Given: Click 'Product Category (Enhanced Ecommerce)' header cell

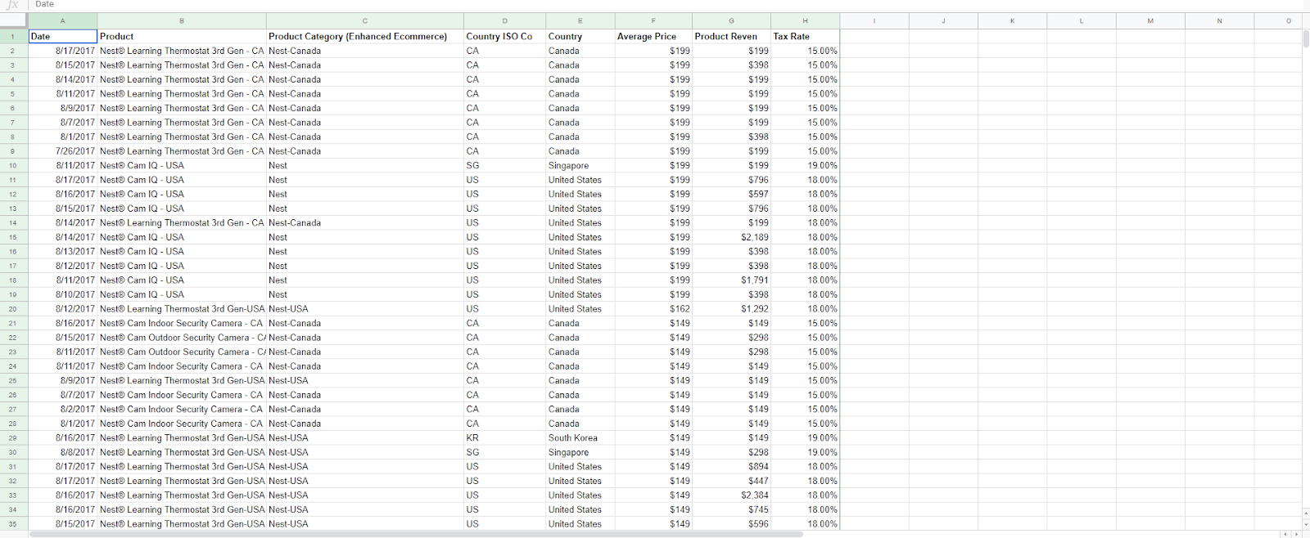Looking at the screenshot, I should [365, 36].
